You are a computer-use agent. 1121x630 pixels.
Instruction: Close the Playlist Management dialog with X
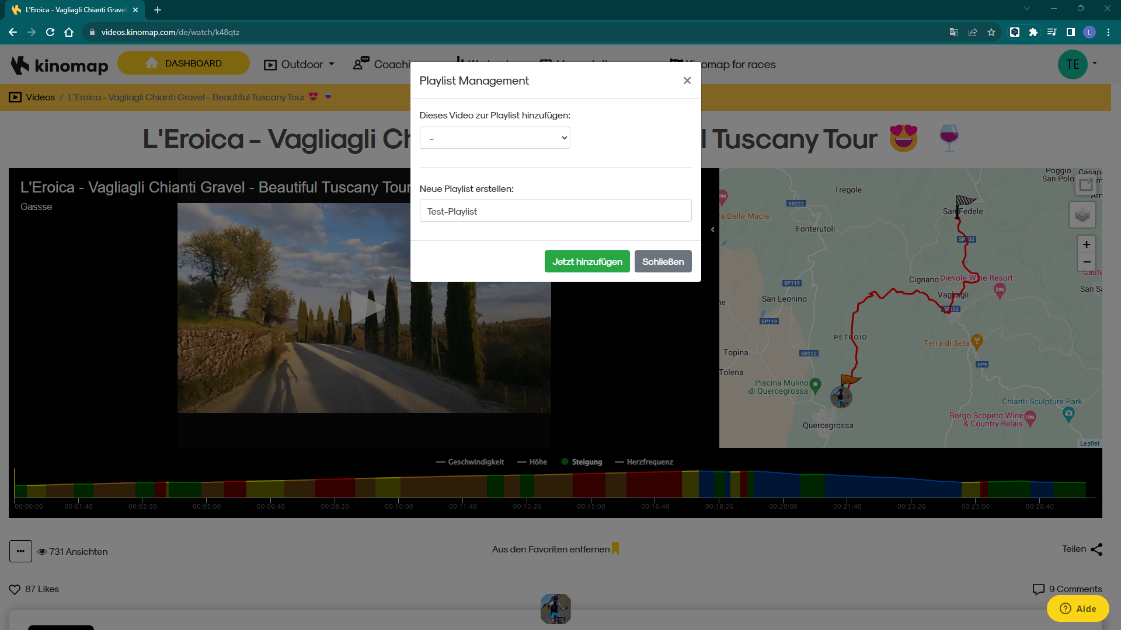687,80
